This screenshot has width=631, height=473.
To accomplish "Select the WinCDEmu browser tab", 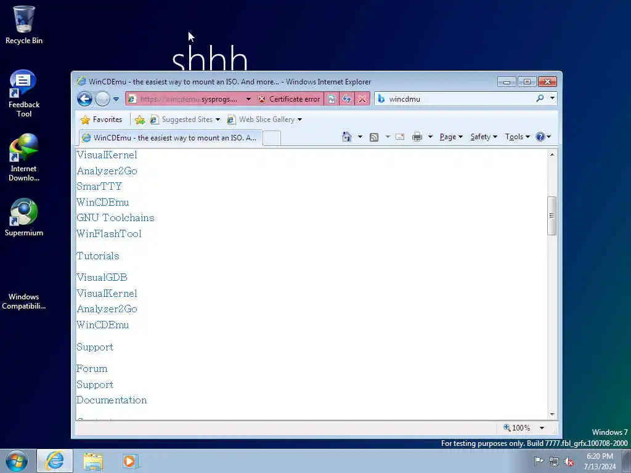I will coord(171,137).
